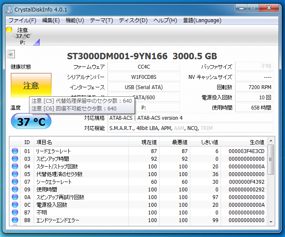Click the previous disk arrow button
The image size is (285, 237).
11,54
